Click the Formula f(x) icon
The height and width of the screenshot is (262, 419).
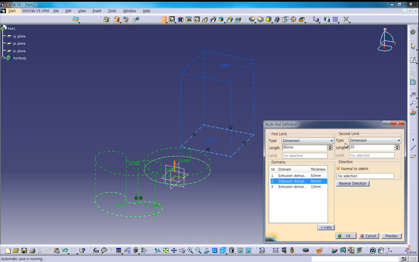pos(96,250)
